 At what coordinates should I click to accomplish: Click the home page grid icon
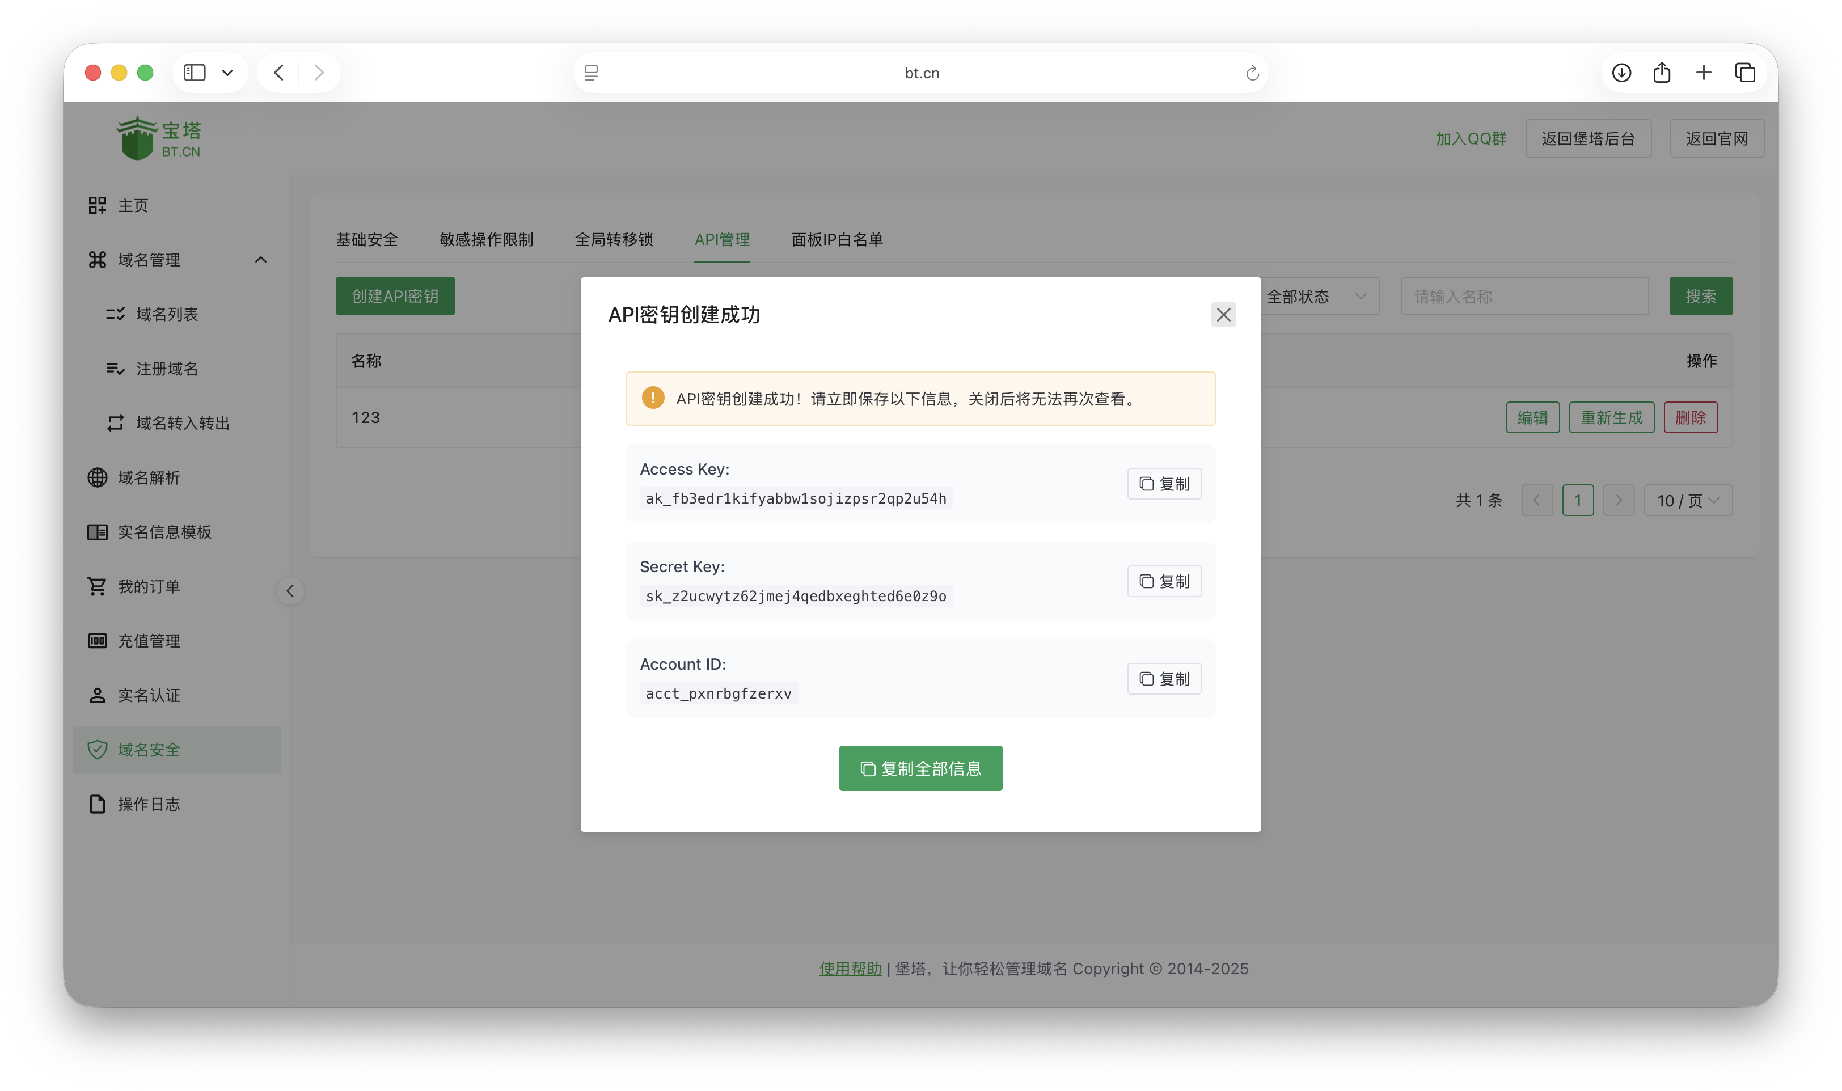(97, 205)
